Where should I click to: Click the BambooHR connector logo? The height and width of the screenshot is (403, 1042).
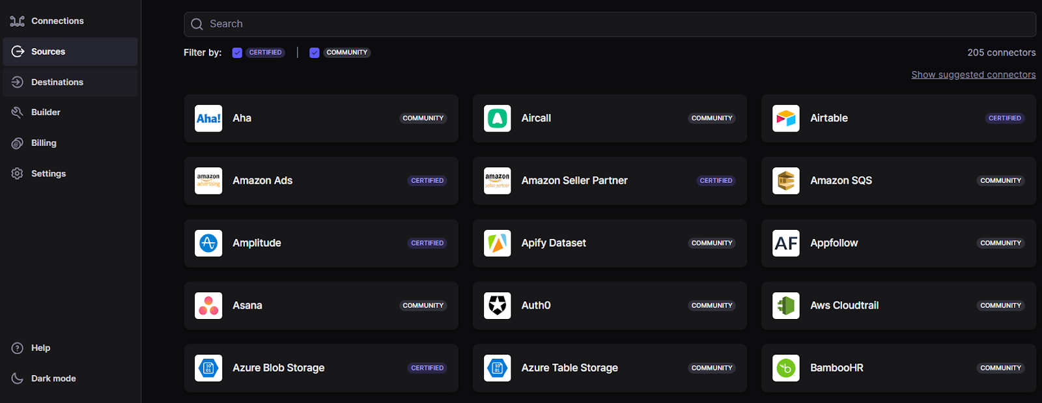[x=786, y=368]
